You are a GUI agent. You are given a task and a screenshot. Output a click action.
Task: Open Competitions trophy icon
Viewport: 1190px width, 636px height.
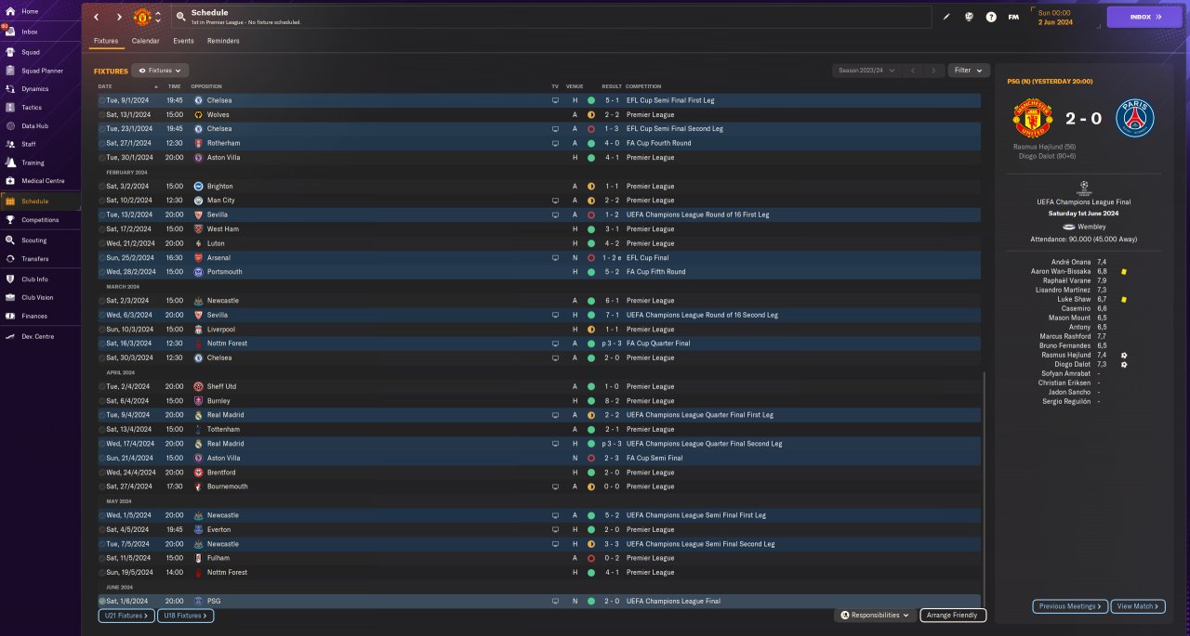pos(9,220)
